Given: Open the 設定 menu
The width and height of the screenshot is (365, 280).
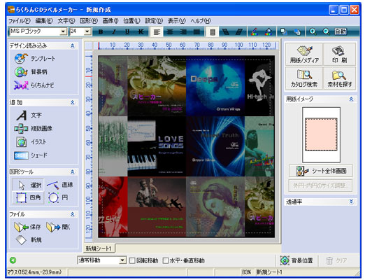Looking at the screenshot, I should tap(154, 21).
